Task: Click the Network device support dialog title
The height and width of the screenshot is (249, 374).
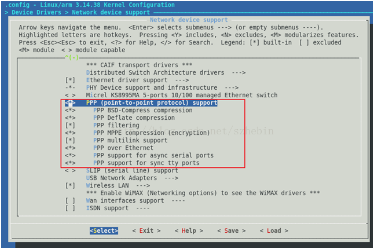Action: click(x=189, y=20)
